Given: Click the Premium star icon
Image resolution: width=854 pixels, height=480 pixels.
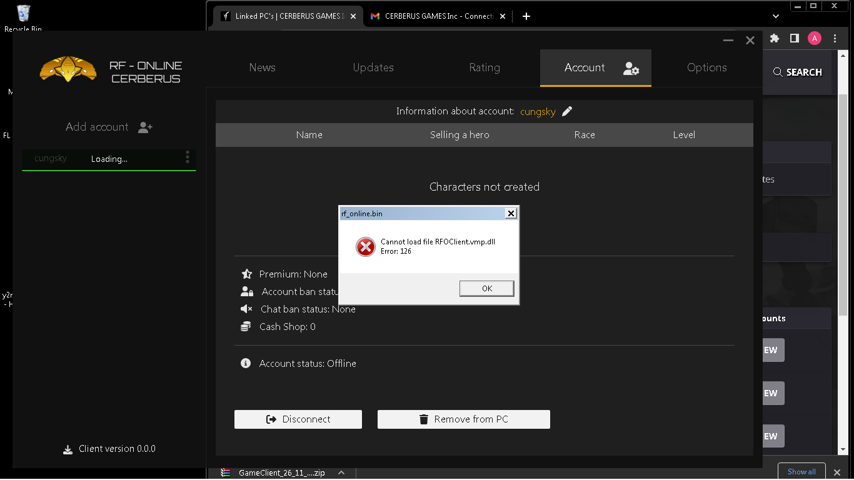Looking at the screenshot, I should point(246,274).
